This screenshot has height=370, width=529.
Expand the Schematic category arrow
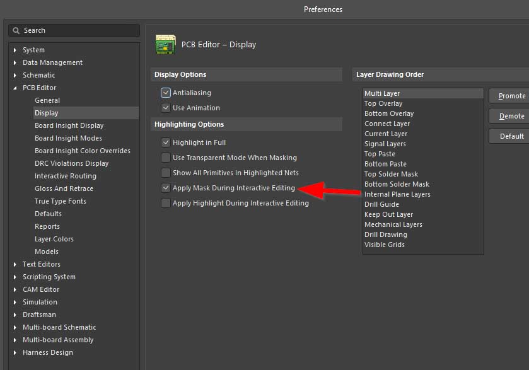(x=16, y=75)
